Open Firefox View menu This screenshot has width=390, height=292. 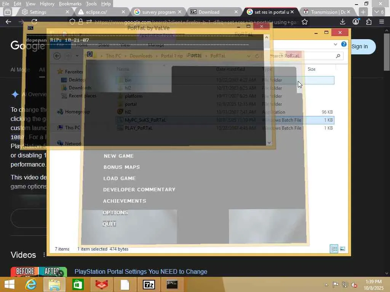pos(30,4)
